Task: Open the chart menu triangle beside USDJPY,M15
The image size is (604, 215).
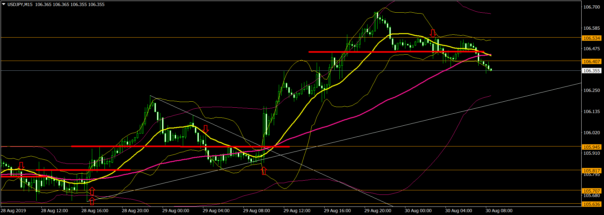Action: (4, 4)
